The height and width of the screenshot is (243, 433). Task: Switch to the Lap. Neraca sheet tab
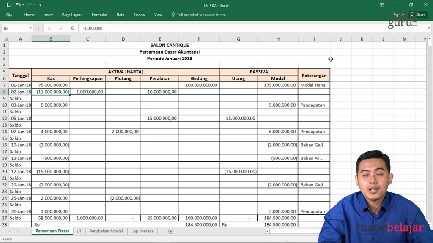pyautogui.click(x=143, y=231)
